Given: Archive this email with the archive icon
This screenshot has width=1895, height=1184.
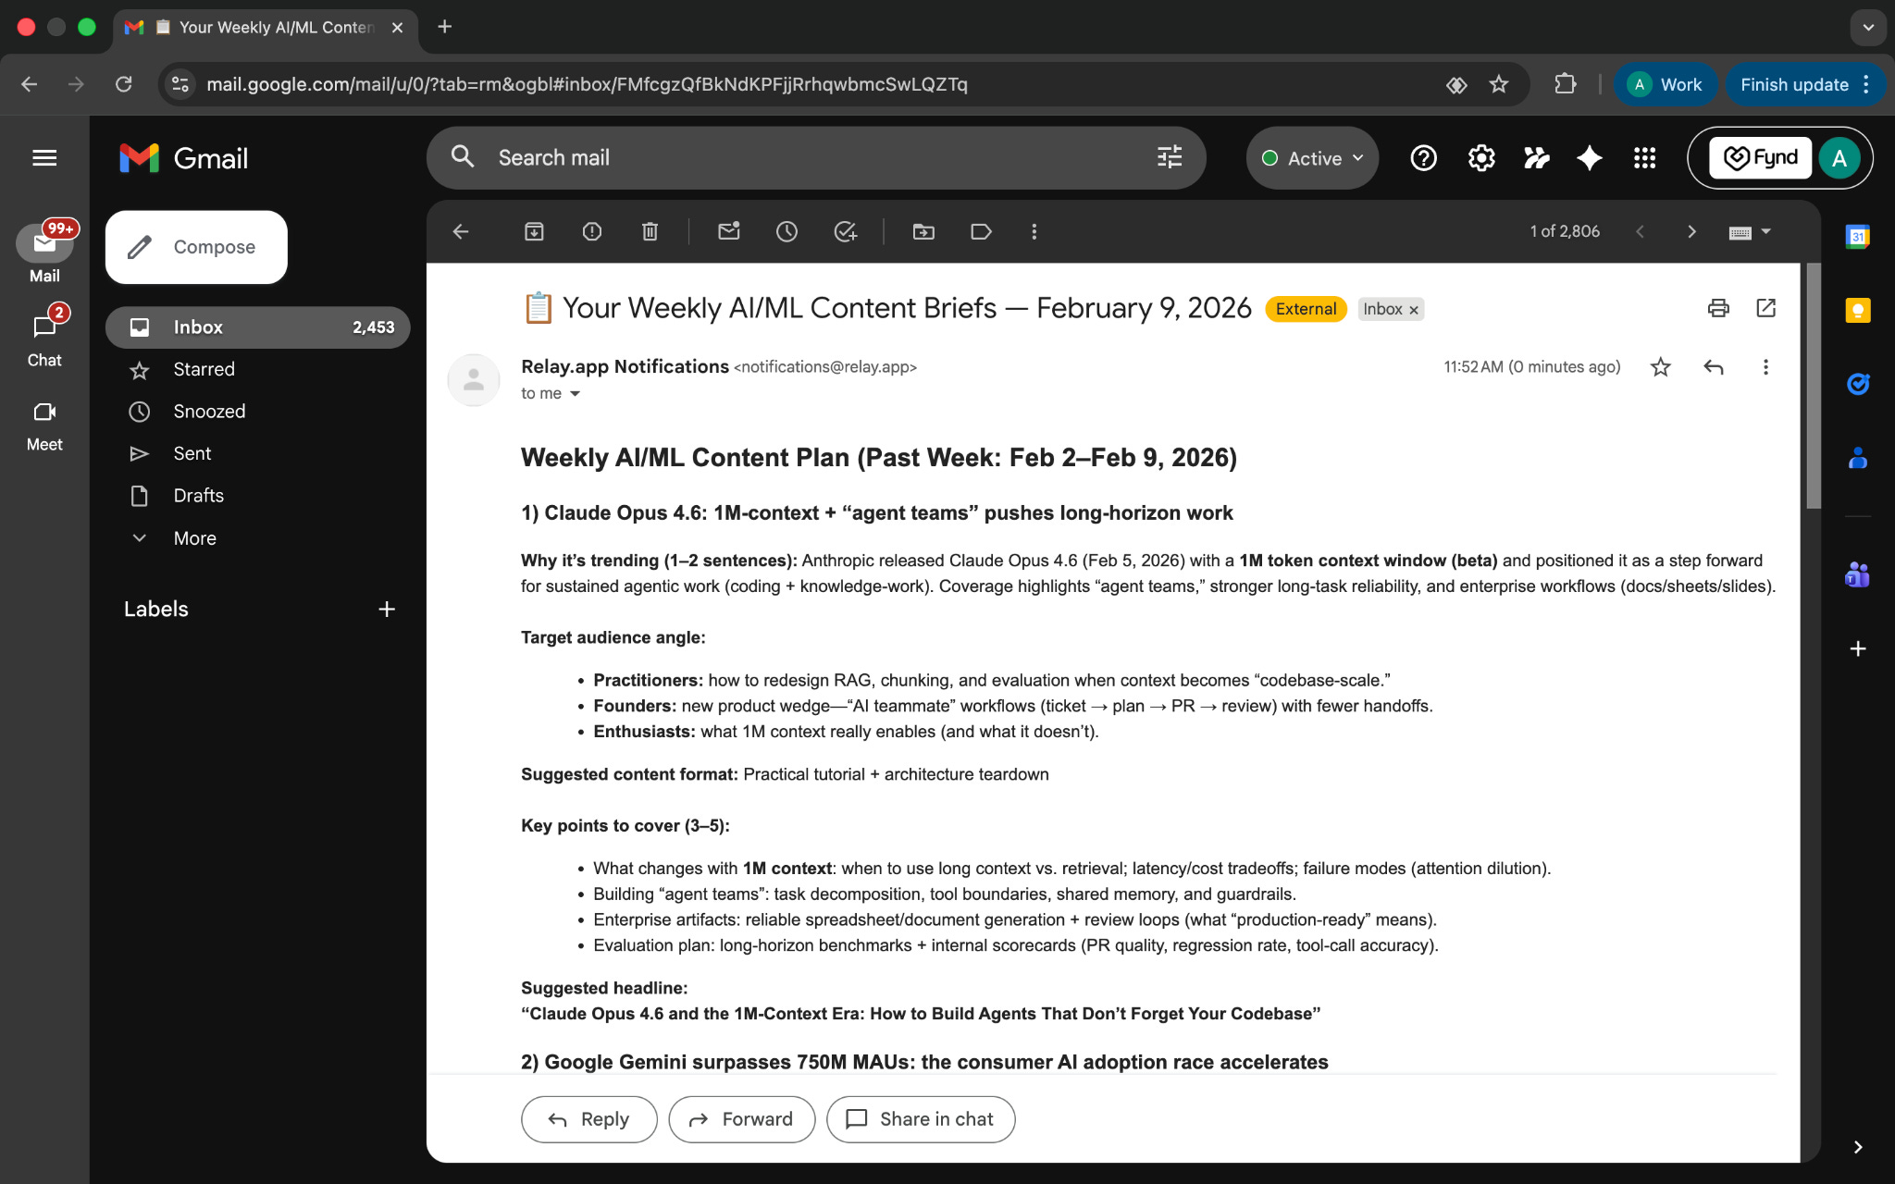Looking at the screenshot, I should tap(534, 231).
